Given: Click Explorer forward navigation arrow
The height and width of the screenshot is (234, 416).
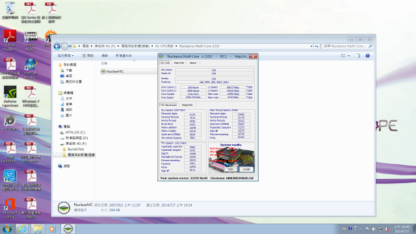Looking at the screenshot, I should click(64, 46).
